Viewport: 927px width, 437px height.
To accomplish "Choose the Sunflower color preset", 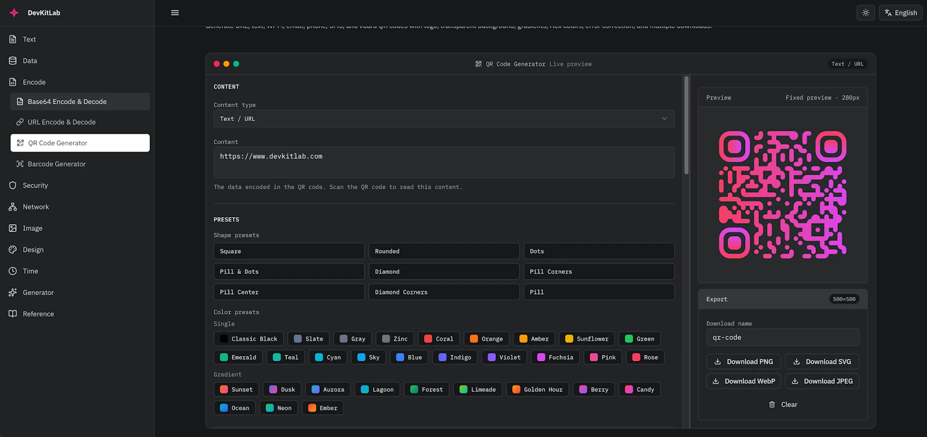I will coord(587,339).
